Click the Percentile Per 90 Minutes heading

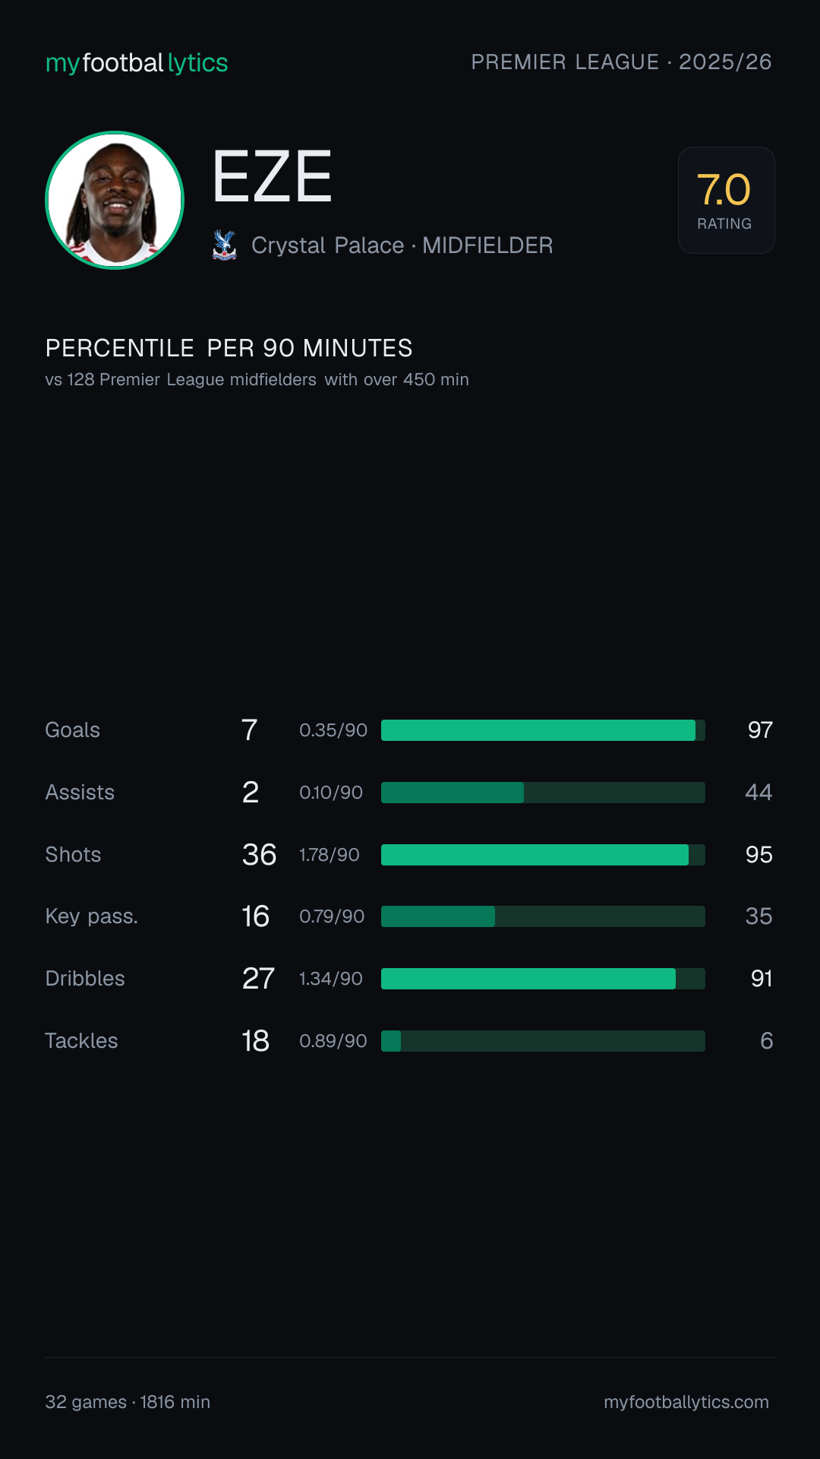[229, 348]
